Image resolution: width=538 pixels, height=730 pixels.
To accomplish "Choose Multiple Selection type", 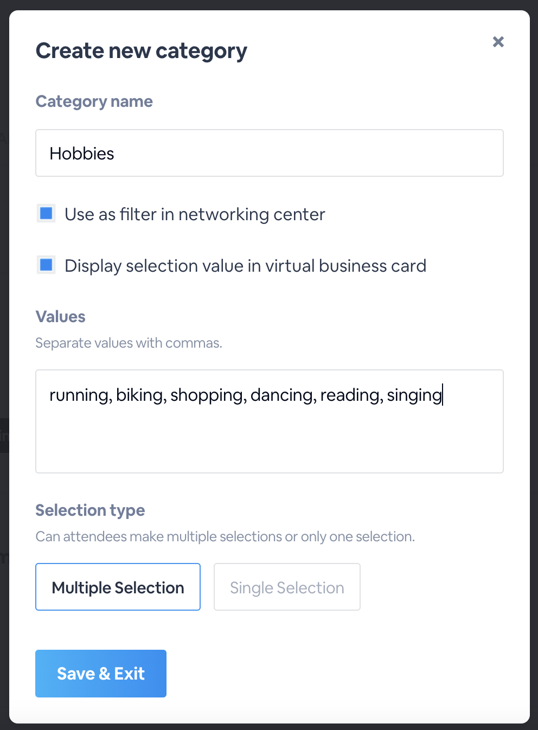I will (118, 587).
